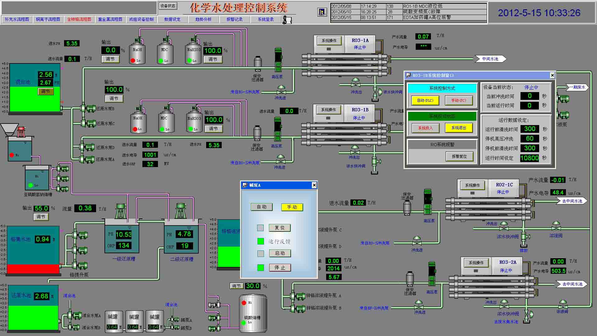597x336 pixels.
Task: Open RO3-1A 系统操作 panel
Action: (x=329, y=41)
